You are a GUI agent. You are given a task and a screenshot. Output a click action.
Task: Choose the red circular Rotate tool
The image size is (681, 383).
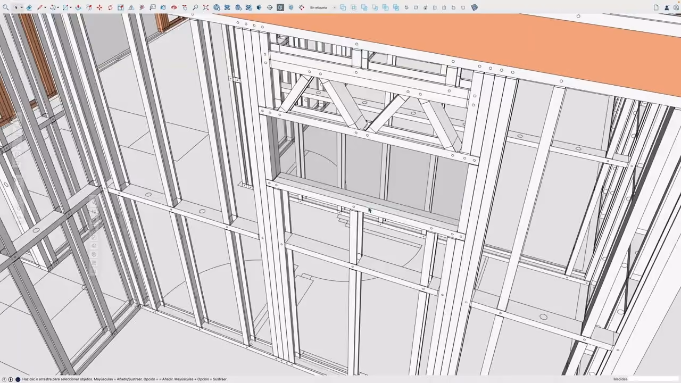pos(110,7)
